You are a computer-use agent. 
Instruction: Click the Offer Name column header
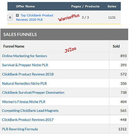click(25, 6)
